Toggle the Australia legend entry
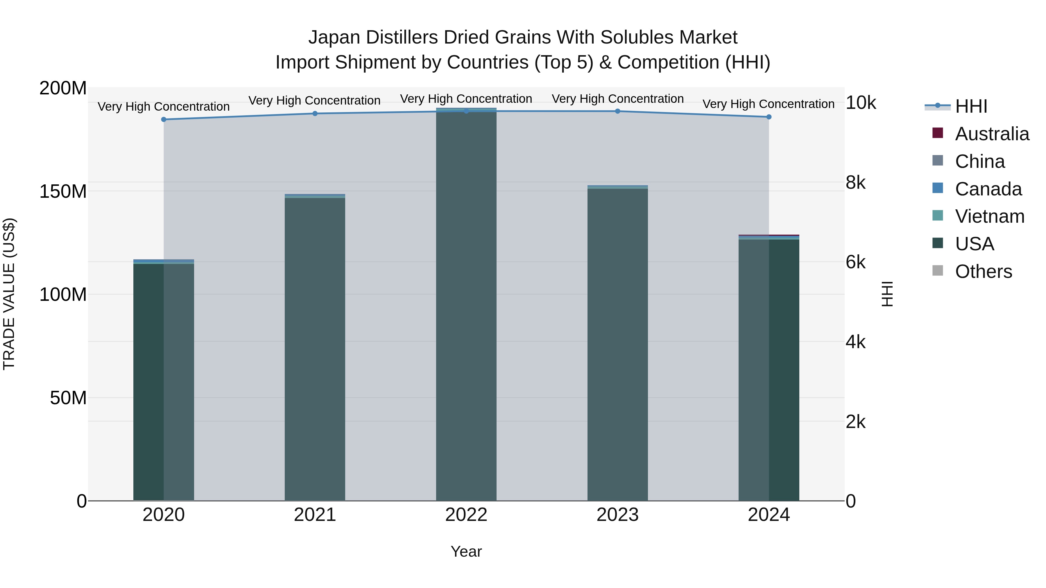Image resolution: width=1046 pixels, height=588 pixels. pyautogui.click(x=981, y=134)
